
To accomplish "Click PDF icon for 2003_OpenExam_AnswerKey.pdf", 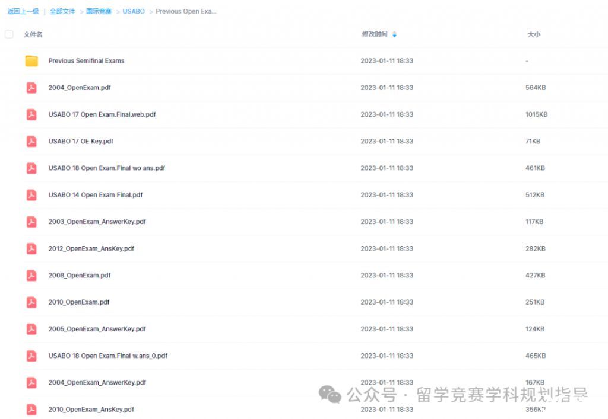I will pos(31,222).
